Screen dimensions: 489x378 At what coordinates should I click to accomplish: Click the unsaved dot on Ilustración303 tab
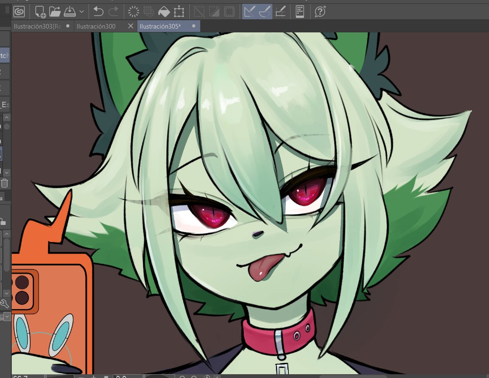(68, 26)
